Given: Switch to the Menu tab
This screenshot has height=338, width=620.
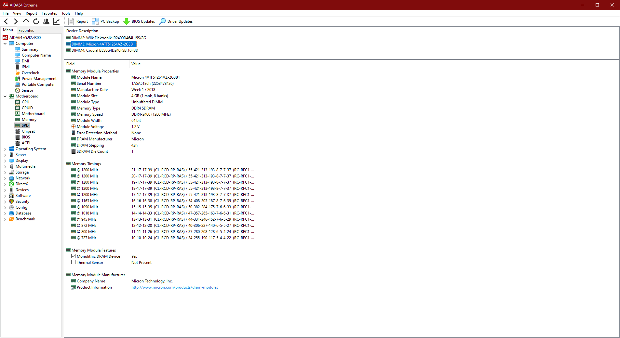Looking at the screenshot, I should [x=8, y=30].
